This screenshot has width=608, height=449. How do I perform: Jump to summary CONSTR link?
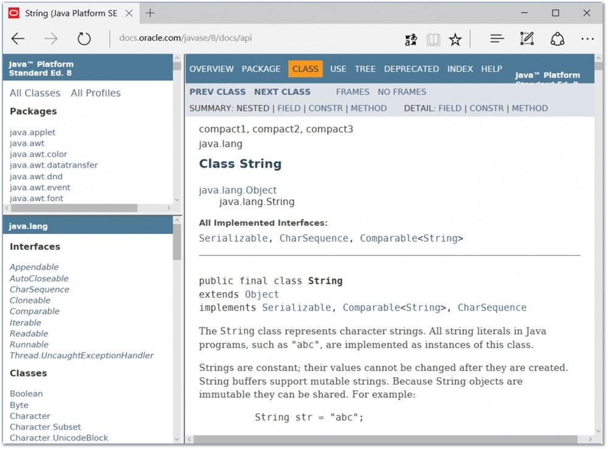tap(326, 109)
